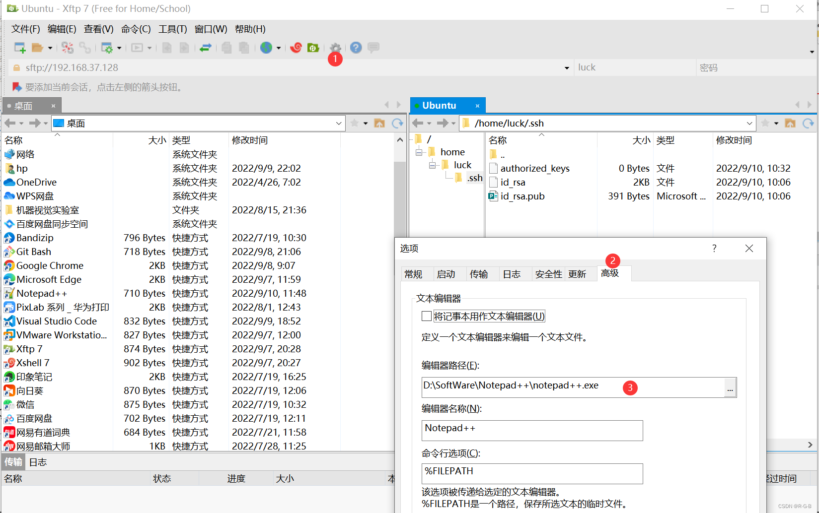
Task: Collapse the luck folder tree node
Action: (x=432, y=165)
